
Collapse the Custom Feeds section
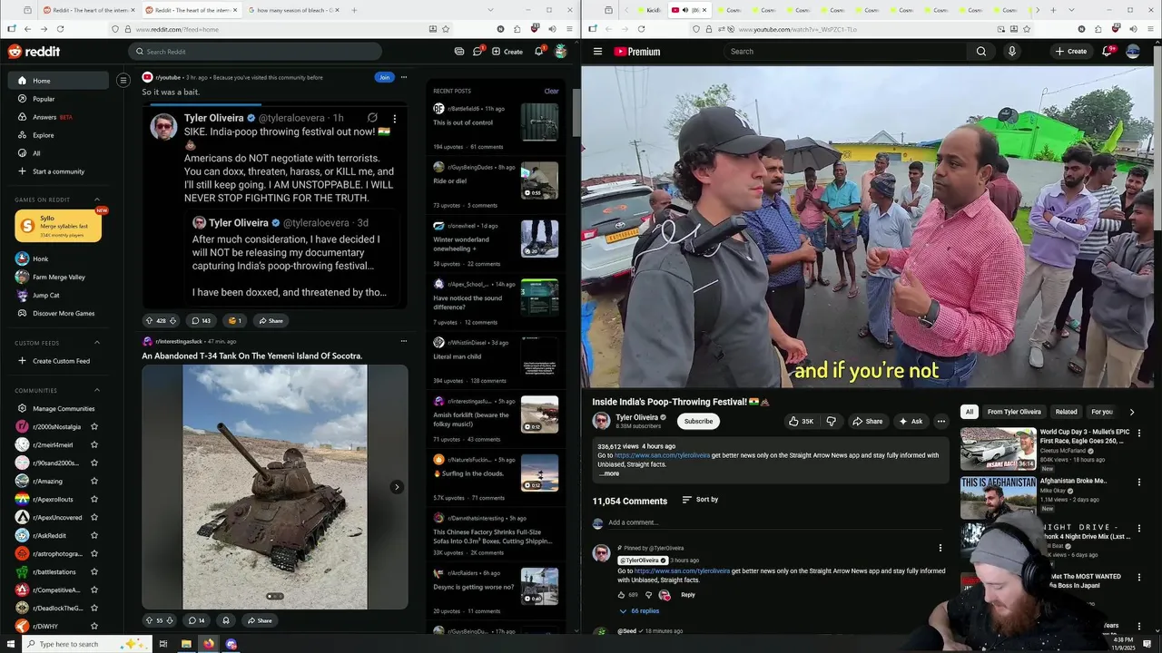(x=97, y=343)
